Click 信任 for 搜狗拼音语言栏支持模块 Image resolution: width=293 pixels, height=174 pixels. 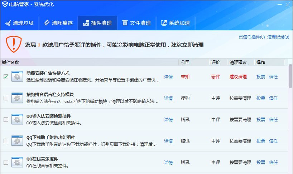pyautogui.click(x=273, y=98)
